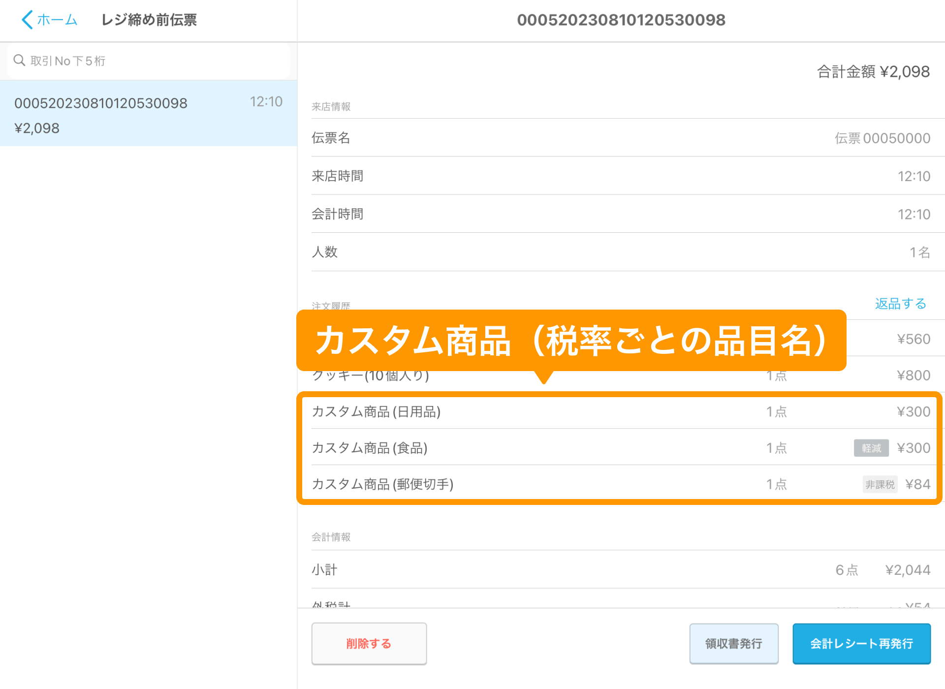Click the search magnifier icon

20,60
